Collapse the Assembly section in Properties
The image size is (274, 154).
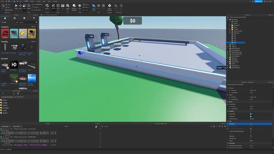tap(228, 143)
